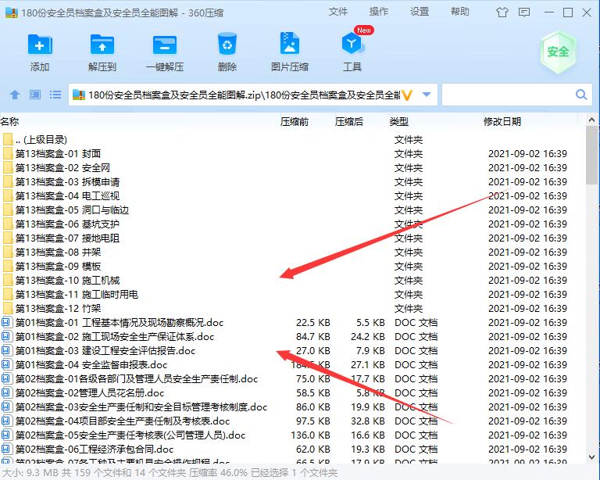The height and width of the screenshot is (480, 600).
Task: Select folder 第13档案盒-11 施工临时用电
Action: 293,295
